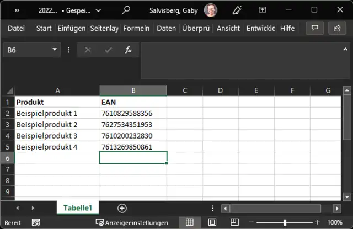Image resolution: width=353 pixels, height=229 pixels.
Task: Select the Tabelle1 sheet tab
Action: [77, 208]
